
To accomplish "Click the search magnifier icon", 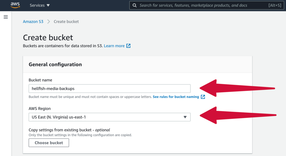I will click(134, 5).
